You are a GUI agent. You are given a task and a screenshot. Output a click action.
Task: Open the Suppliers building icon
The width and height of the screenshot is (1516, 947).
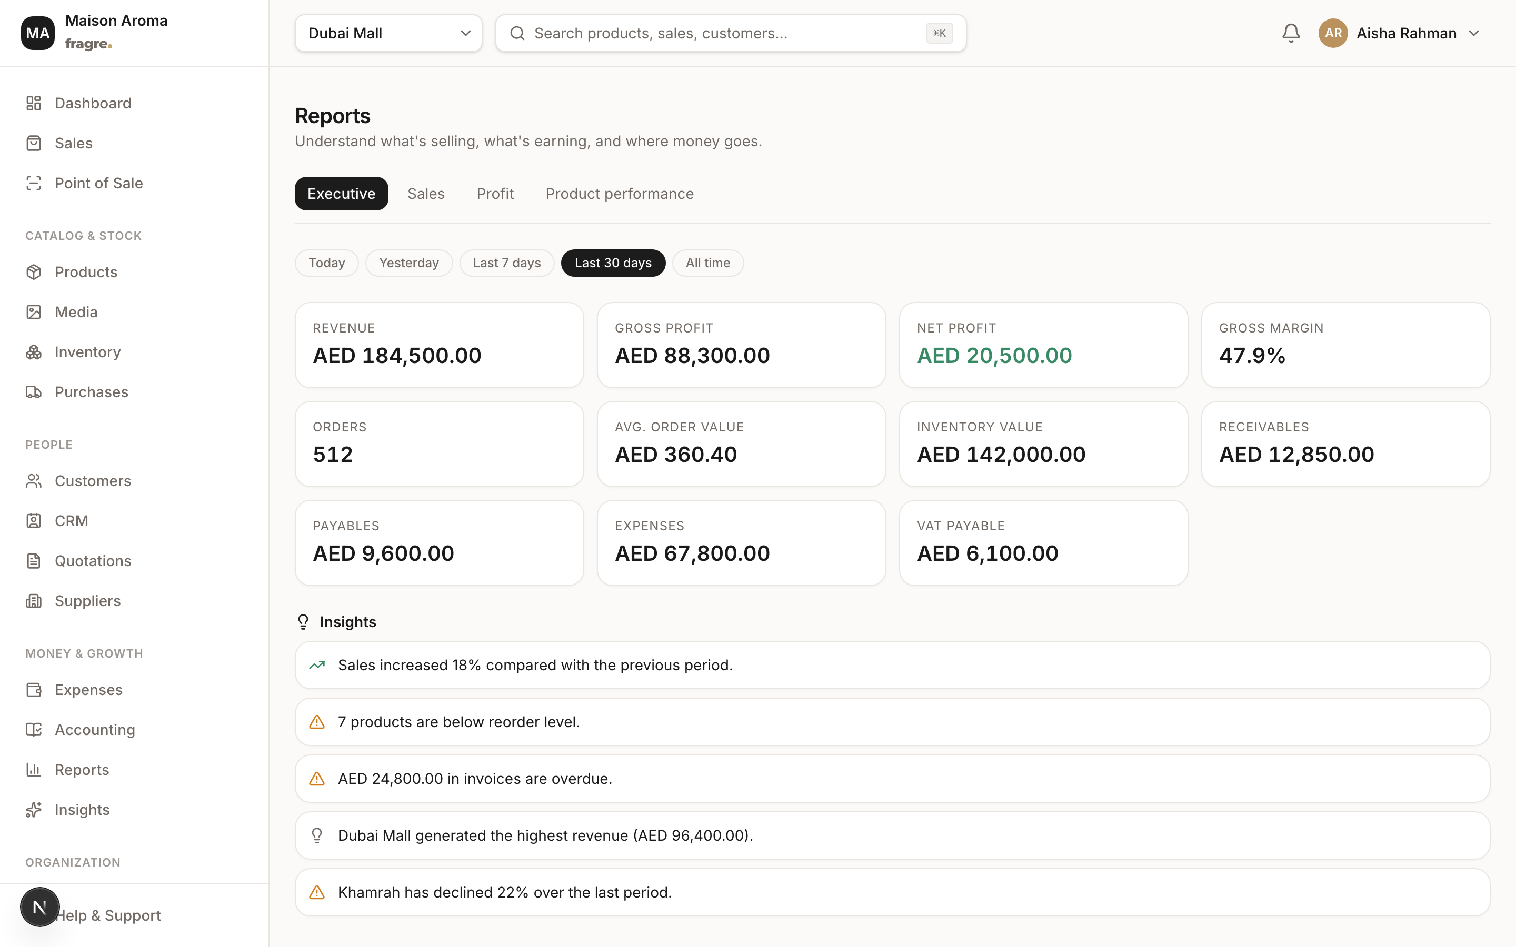click(34, 601)
